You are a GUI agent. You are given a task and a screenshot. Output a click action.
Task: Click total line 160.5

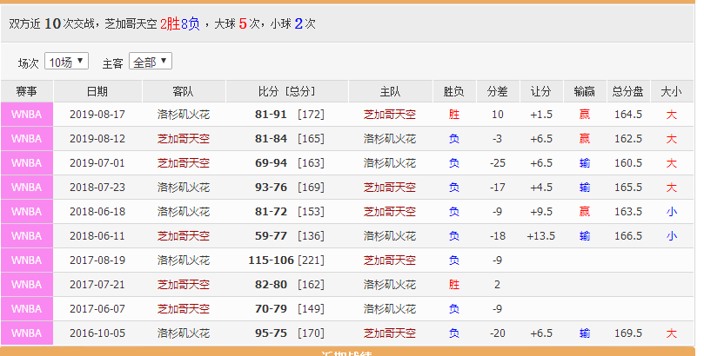tap(628, 163)
